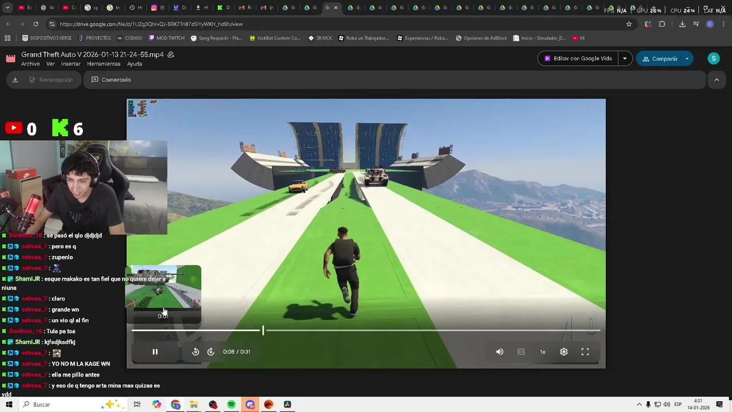Click the move-to-folder icon beside file name
This screenshot has height=412, width=732.
[x=170, y=54]
